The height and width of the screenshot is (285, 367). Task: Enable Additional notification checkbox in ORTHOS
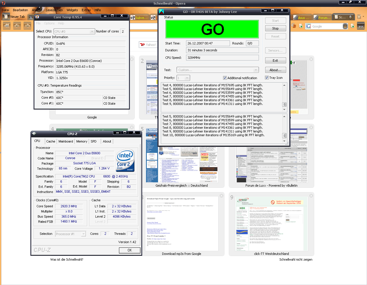(x=225, y=78)
